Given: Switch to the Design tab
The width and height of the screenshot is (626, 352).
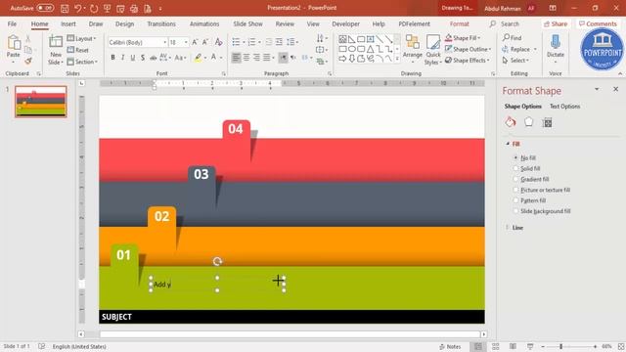Looking at the screenshot, I should pos(124,23).
